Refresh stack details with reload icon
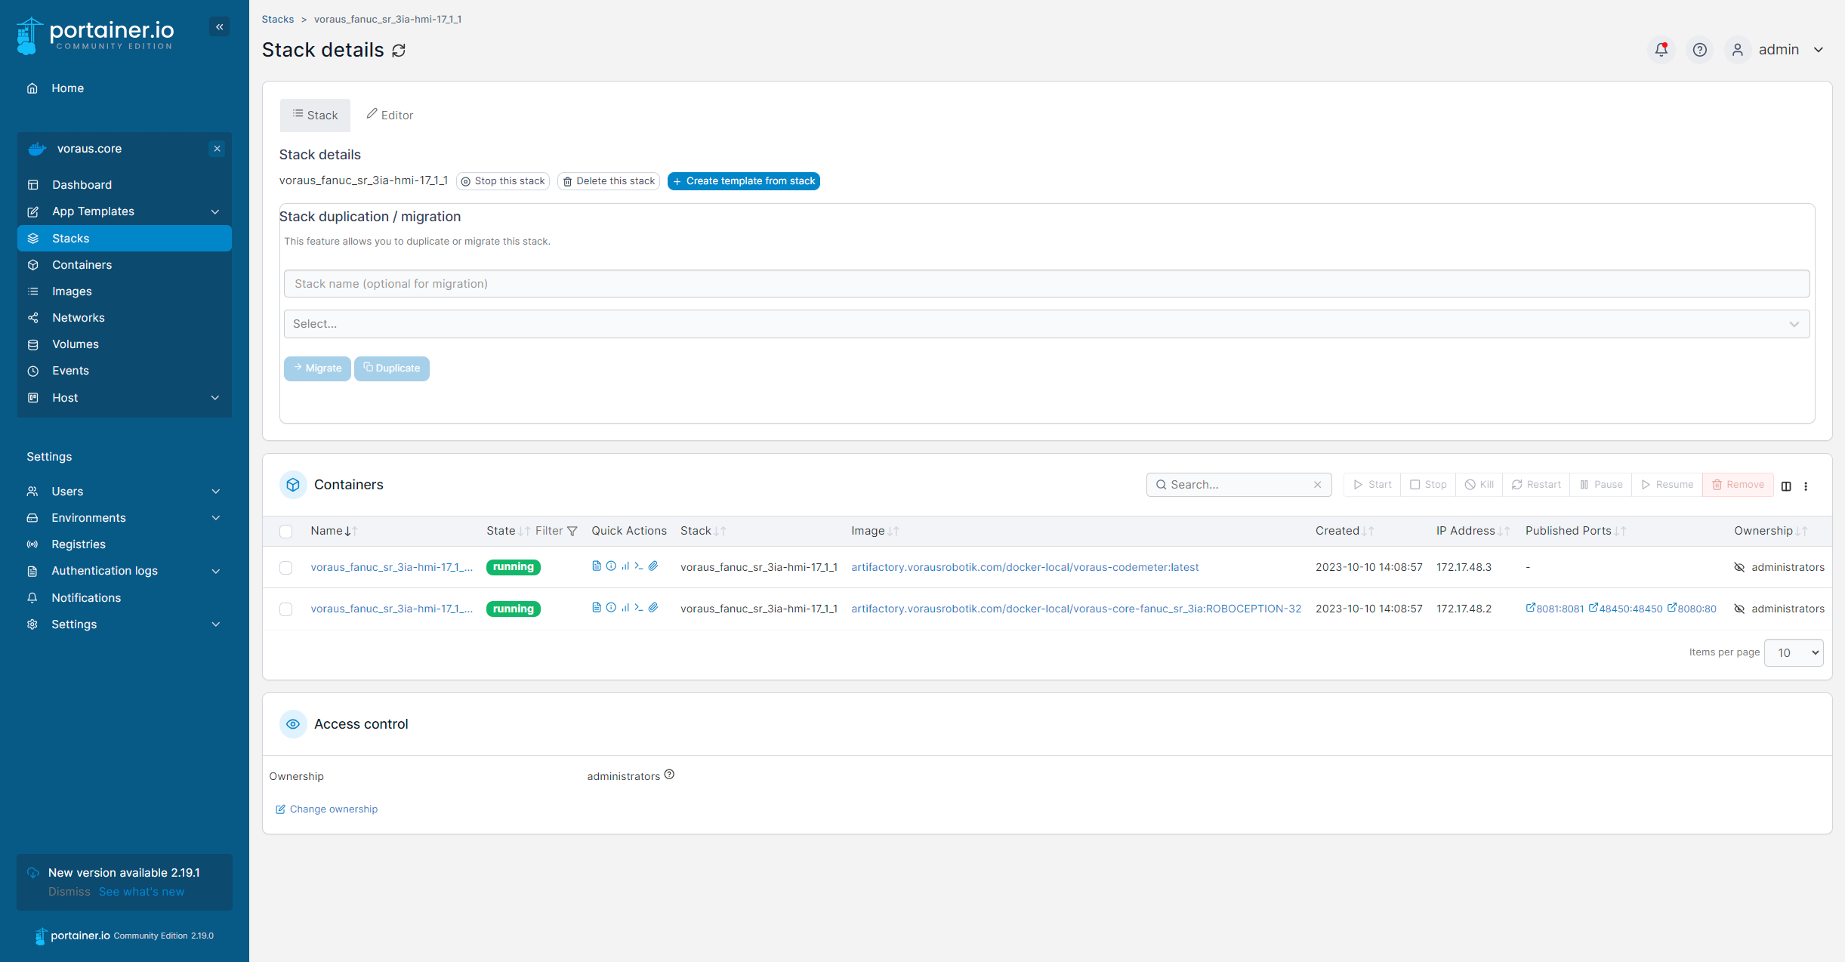The width and height of the screenshot is (1845, 962). coord(399,51)
